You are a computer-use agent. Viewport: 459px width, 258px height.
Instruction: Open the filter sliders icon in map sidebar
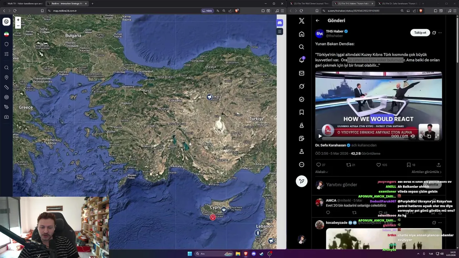pyautogui.click(x=6, y=54)
